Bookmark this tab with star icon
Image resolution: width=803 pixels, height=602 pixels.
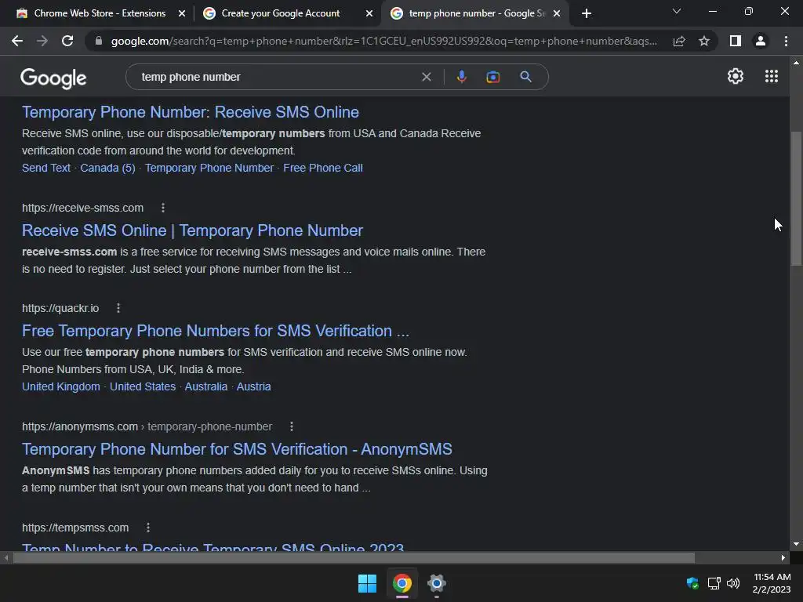click(x=704, y=41)
